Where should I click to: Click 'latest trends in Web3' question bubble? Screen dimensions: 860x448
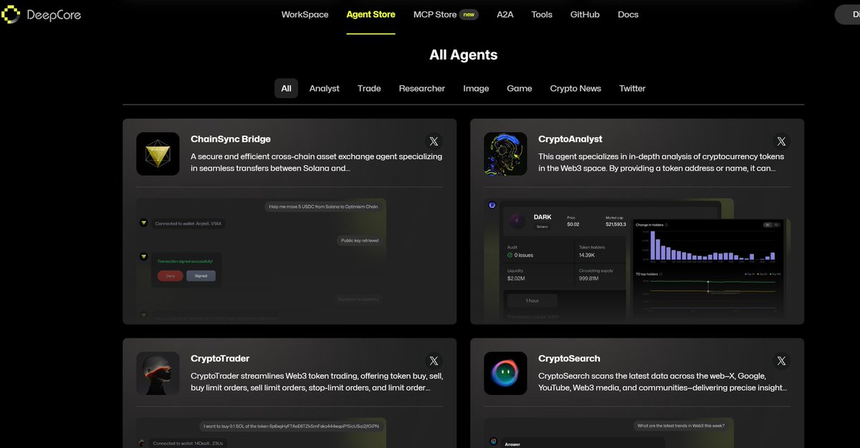(681, 426)
